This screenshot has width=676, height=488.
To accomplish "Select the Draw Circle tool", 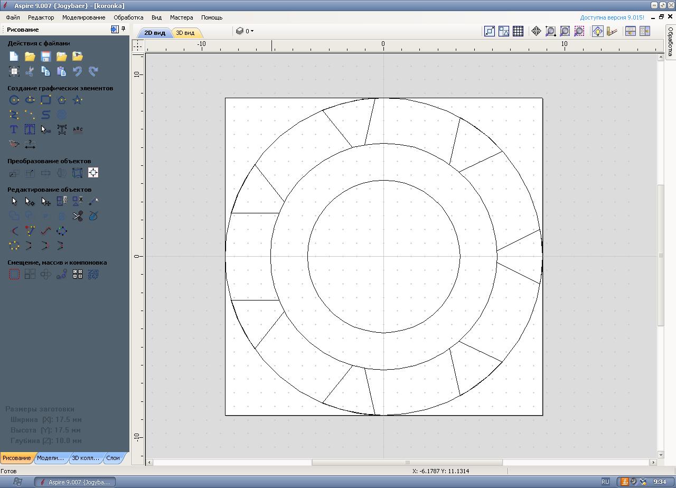I will pyautogui.click(x=14, y=100).
